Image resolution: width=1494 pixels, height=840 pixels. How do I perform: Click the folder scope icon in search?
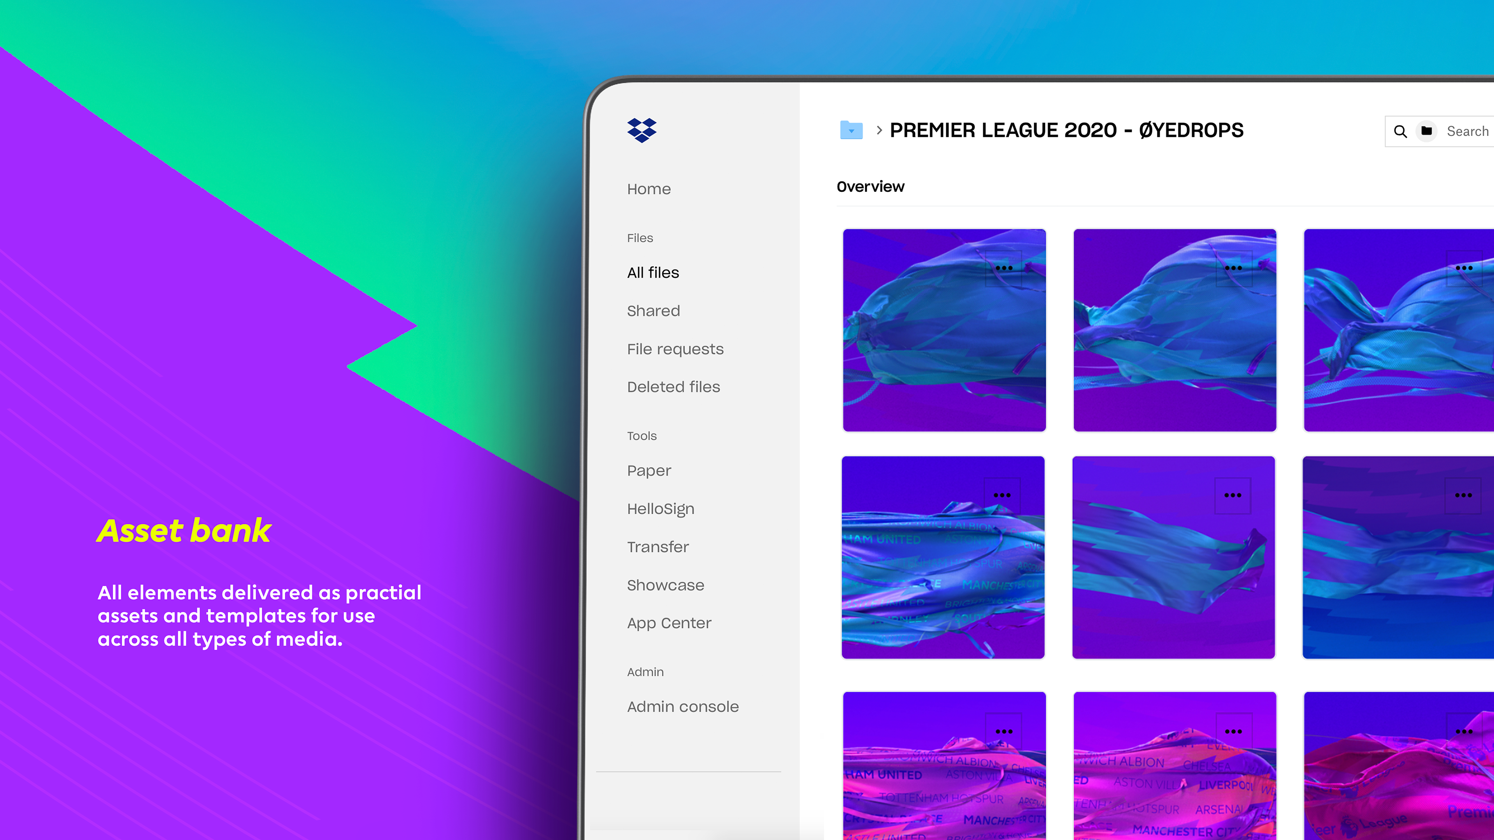click(x=1426, y=131)
